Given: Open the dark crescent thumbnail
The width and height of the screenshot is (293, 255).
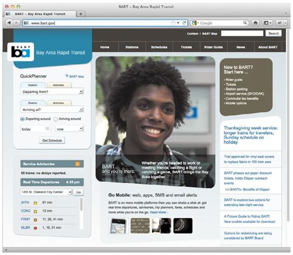Looking at the screenshot, I should coord(183,226).
